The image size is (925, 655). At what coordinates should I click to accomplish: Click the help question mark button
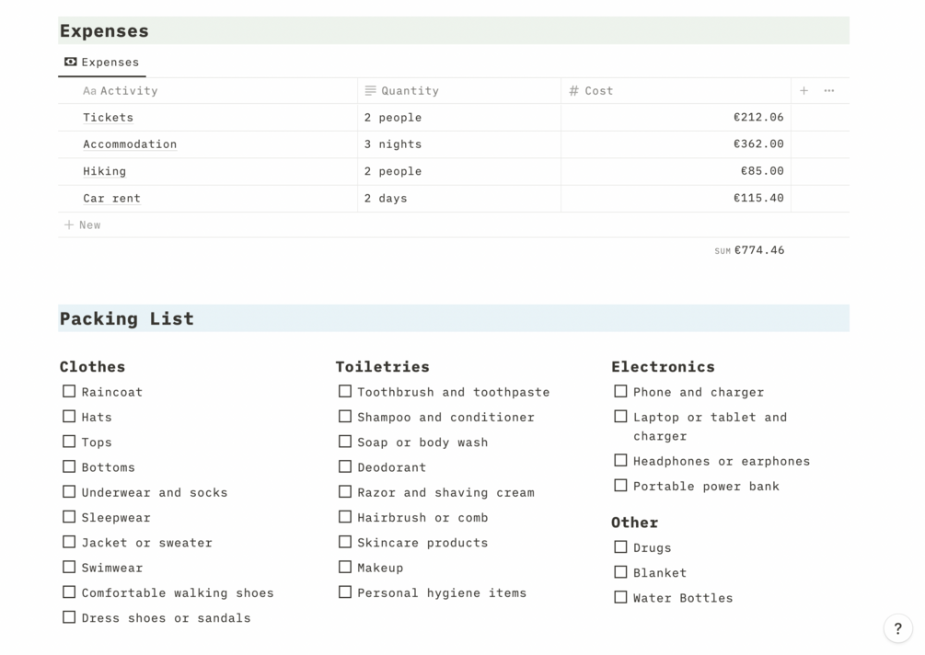pos(897,628)
